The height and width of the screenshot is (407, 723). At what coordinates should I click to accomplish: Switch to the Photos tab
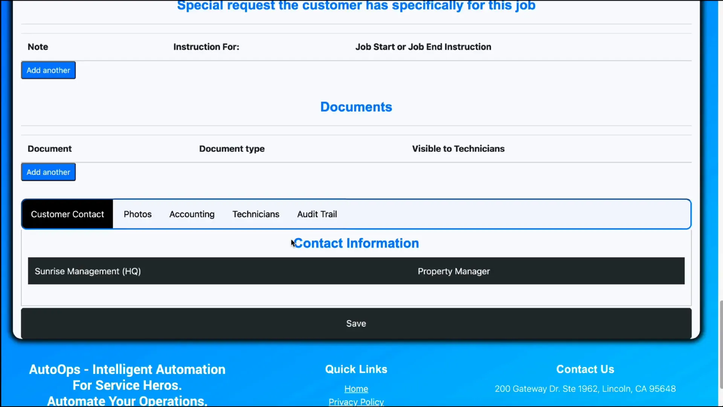(137, 214)
